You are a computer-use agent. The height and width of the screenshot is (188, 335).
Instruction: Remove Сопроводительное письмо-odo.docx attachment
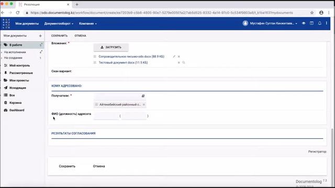(179, 56)
